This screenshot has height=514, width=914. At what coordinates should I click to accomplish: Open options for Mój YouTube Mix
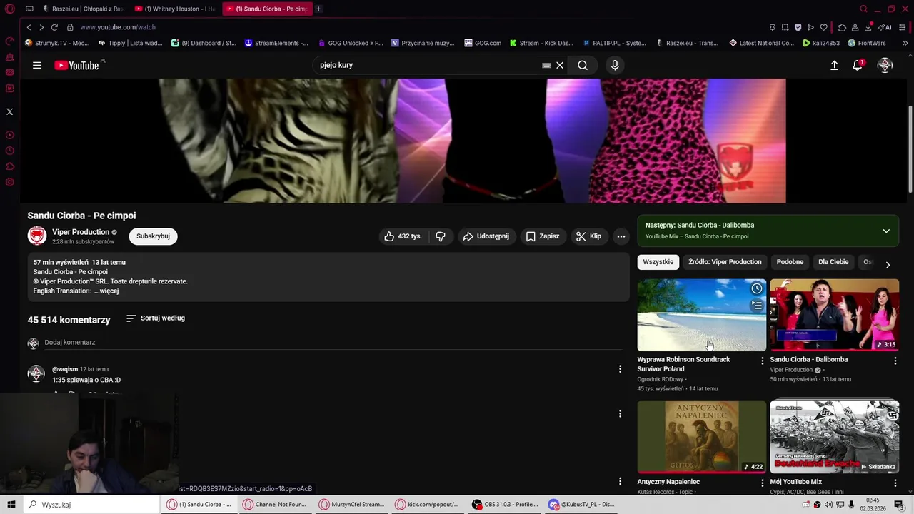[895, 483]
